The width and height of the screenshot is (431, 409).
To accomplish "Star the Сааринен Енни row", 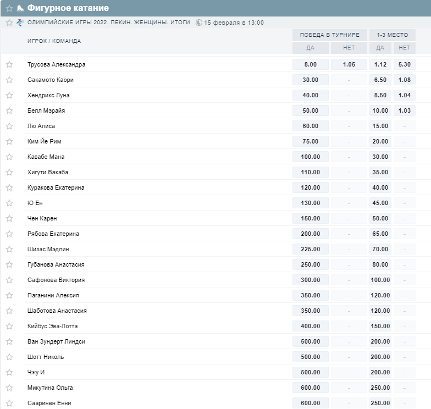I will tap(9, 403).
